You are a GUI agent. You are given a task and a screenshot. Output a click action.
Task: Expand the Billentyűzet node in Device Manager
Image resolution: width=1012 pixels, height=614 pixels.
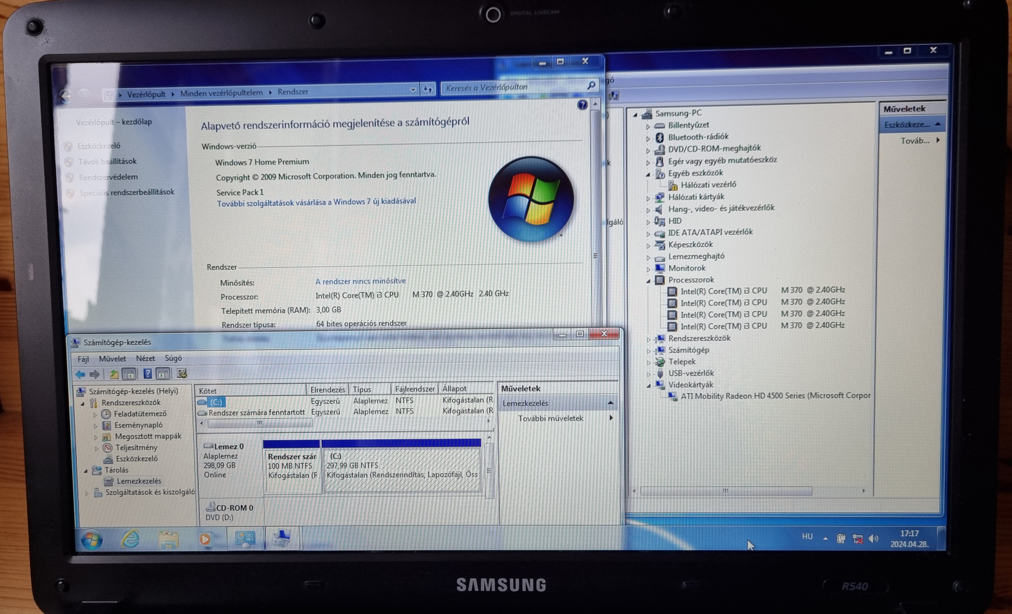click(648, 126)
